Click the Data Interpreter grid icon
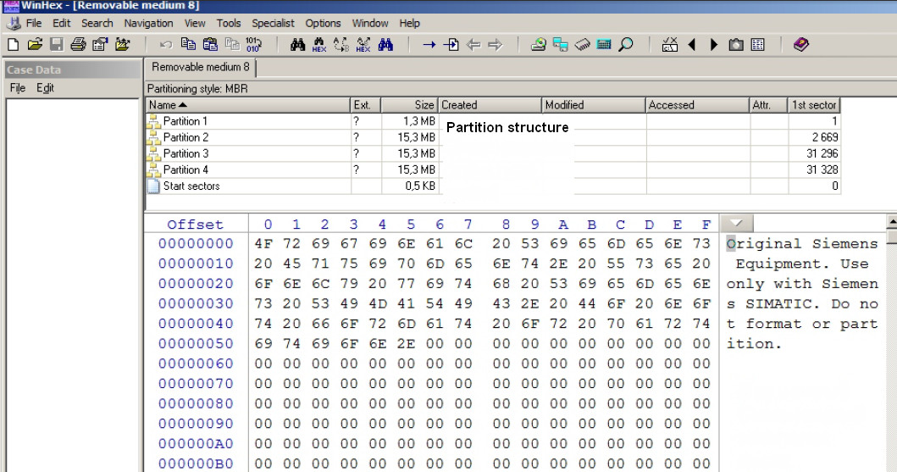 click(x=758, y=45)
